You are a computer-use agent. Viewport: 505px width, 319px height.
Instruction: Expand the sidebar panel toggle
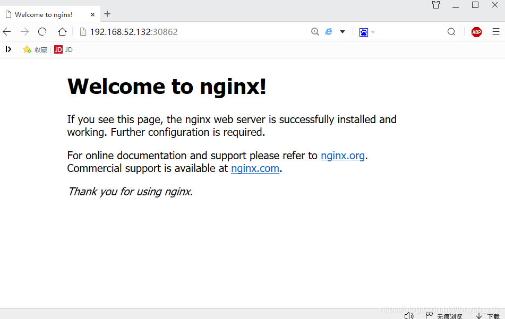pos(8,49)
